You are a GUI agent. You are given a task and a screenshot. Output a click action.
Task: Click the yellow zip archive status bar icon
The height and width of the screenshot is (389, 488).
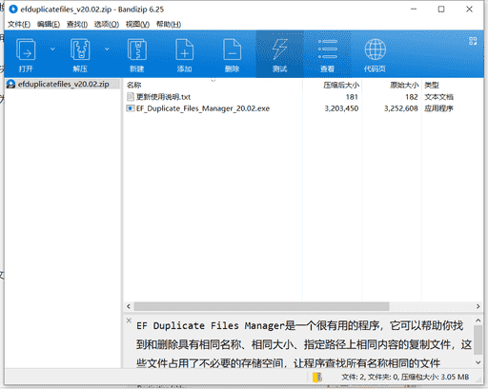click(x=317, y=377)
